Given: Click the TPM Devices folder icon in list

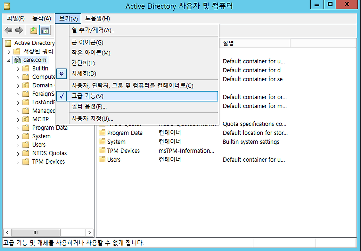Looking at the screenshot, I should coord(102,151).
